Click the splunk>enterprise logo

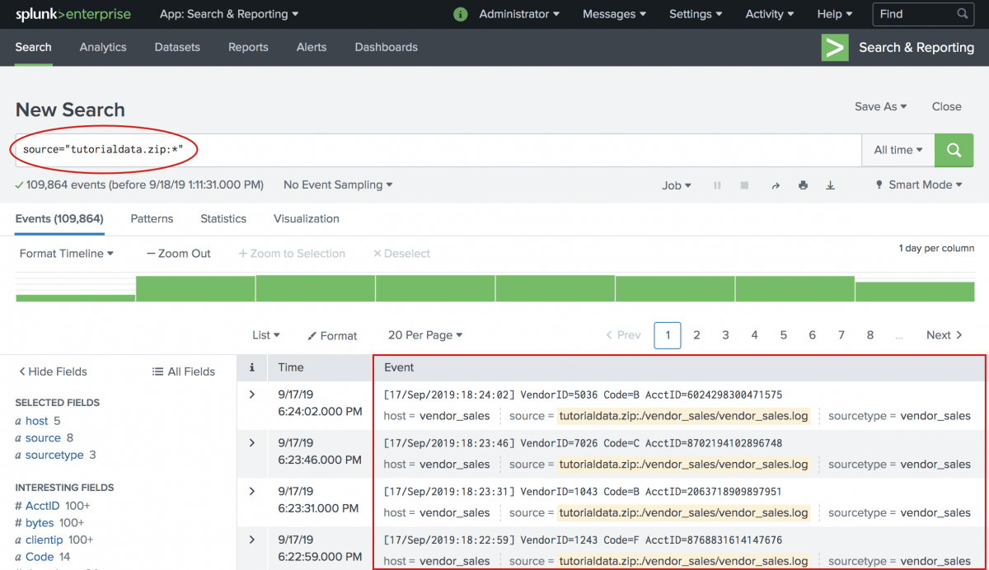[72, 14]
